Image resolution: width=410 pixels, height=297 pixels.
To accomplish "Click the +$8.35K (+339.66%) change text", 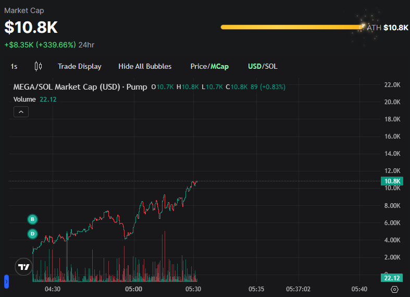I will 40,45.
